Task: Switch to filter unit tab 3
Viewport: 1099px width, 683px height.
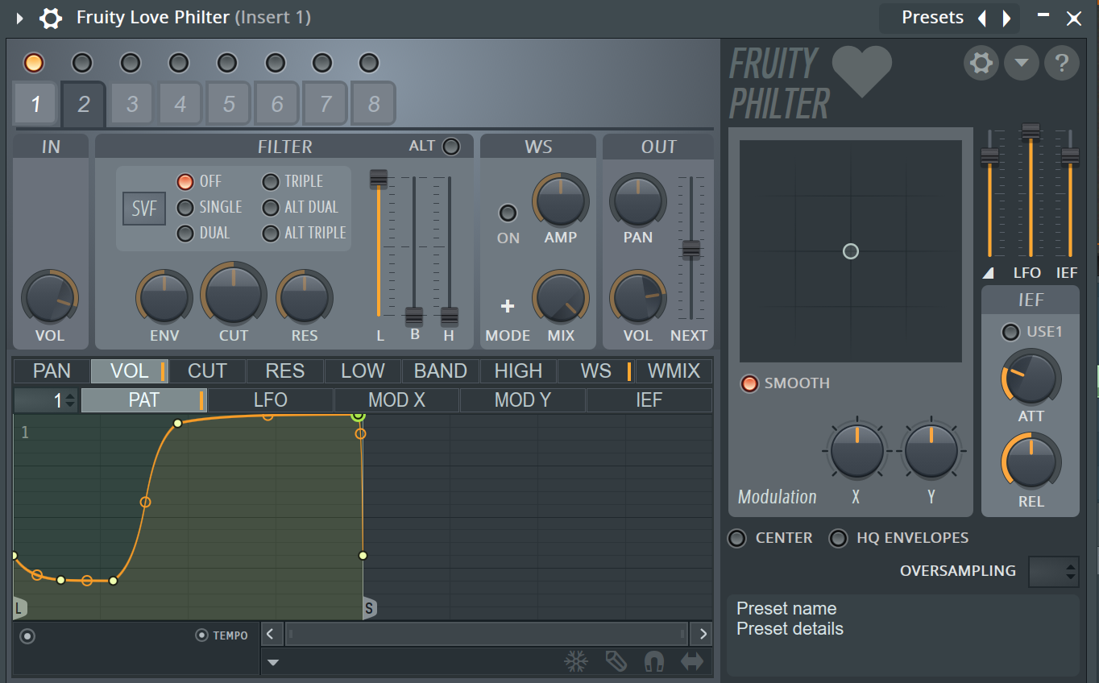Action: 132,104
